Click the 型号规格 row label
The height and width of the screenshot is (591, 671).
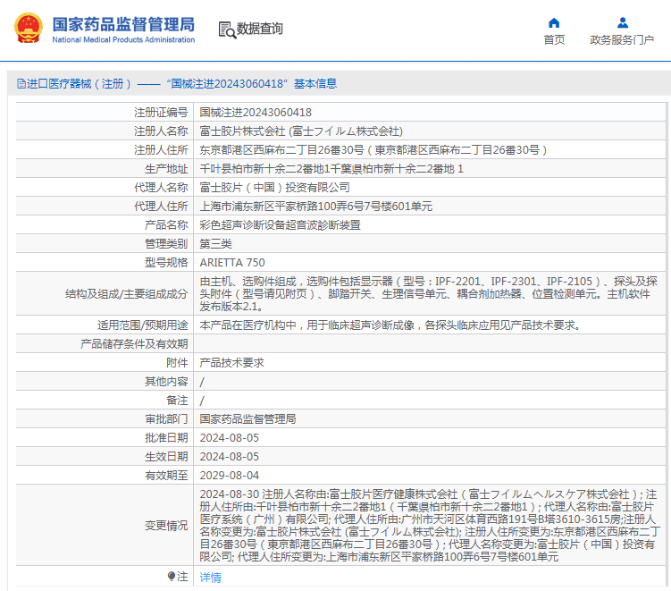pos(166,263)
